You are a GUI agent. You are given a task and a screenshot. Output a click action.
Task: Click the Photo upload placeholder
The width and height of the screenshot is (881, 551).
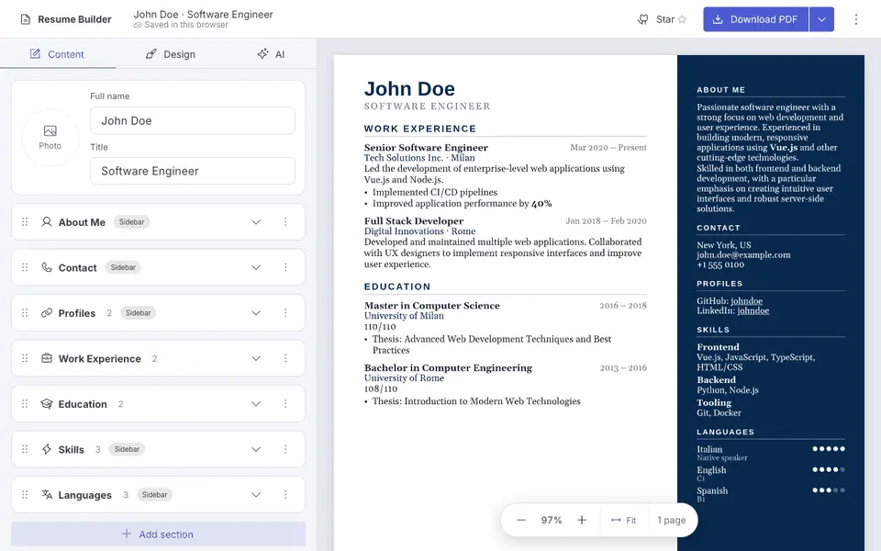(x=50, y=138)
